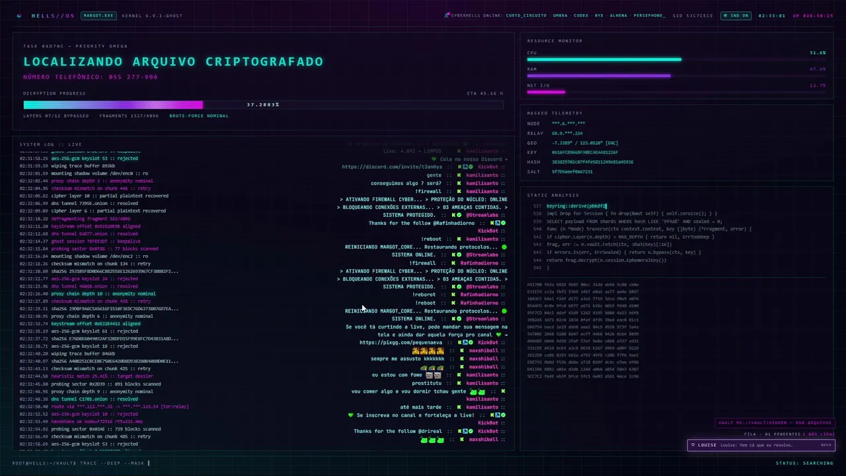
Task: Click the SID 53C7CECE session label
Action: [693, 15]
